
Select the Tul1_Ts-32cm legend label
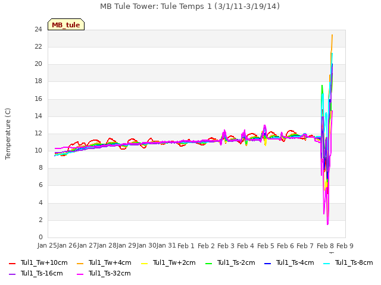(110, 273)
